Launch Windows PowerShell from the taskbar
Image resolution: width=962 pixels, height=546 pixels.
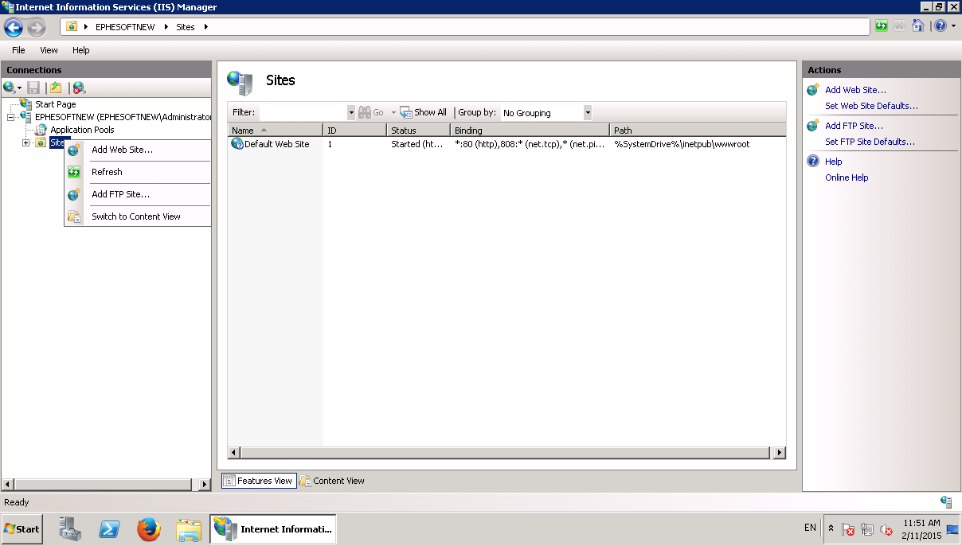coord(109,528)
